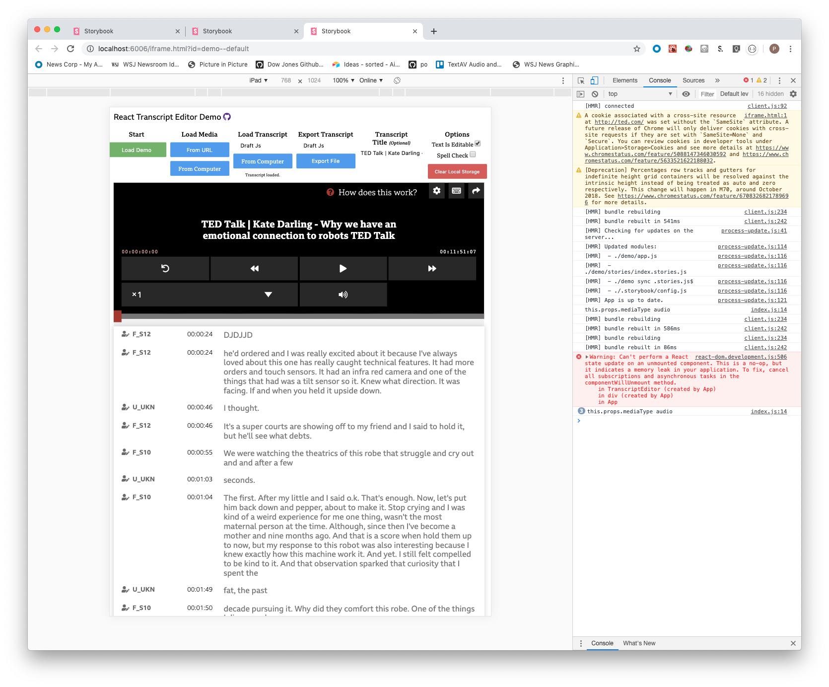Show console sidebar icon
829x687 pixels.
coord(581,94)
